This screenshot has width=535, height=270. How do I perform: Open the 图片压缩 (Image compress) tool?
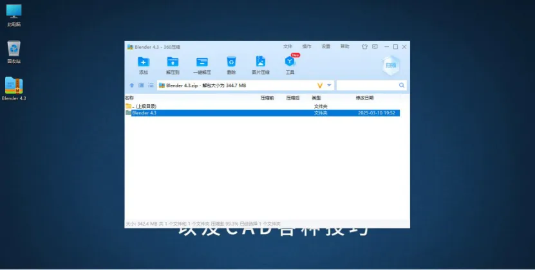(261, 62)
